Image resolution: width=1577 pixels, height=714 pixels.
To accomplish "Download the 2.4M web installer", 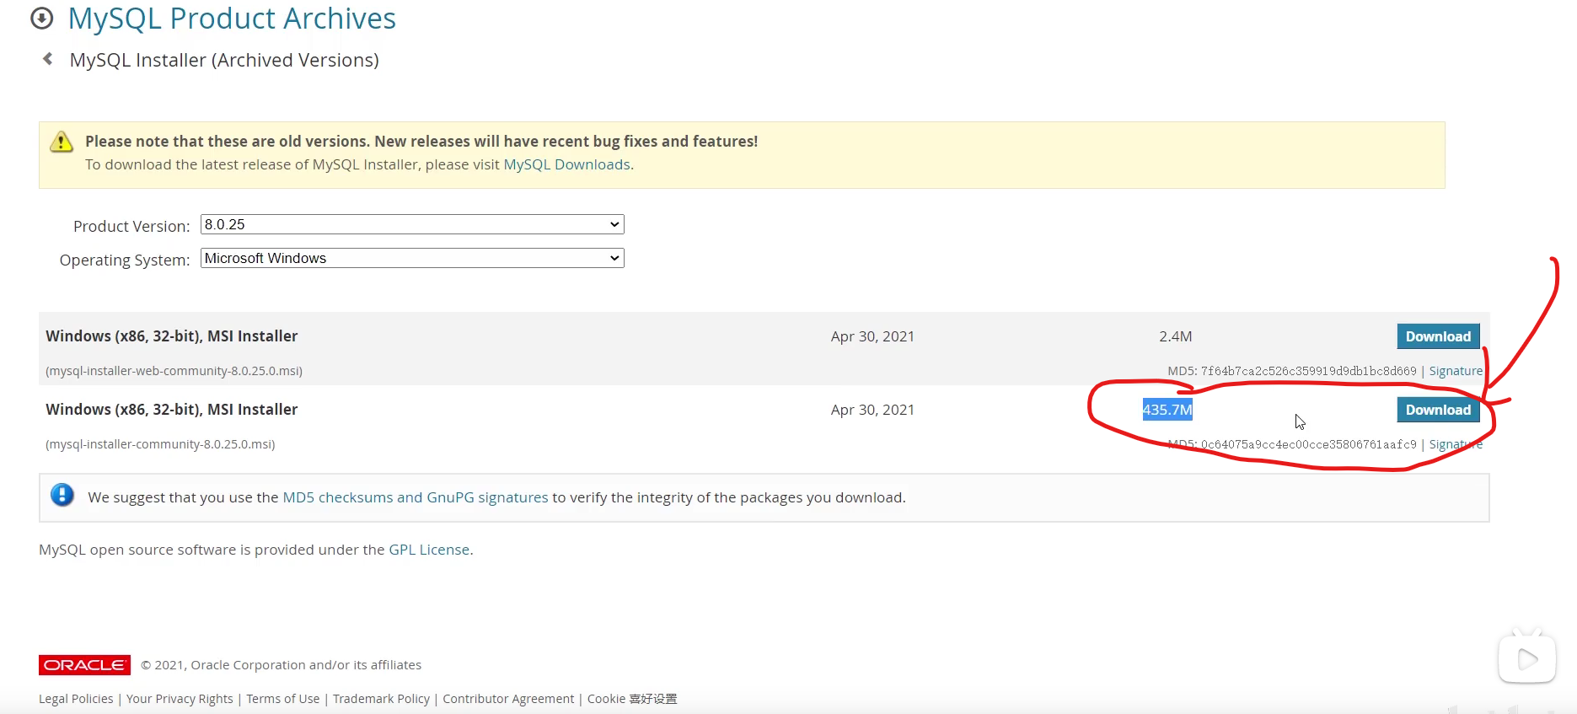I will 1438,336.
